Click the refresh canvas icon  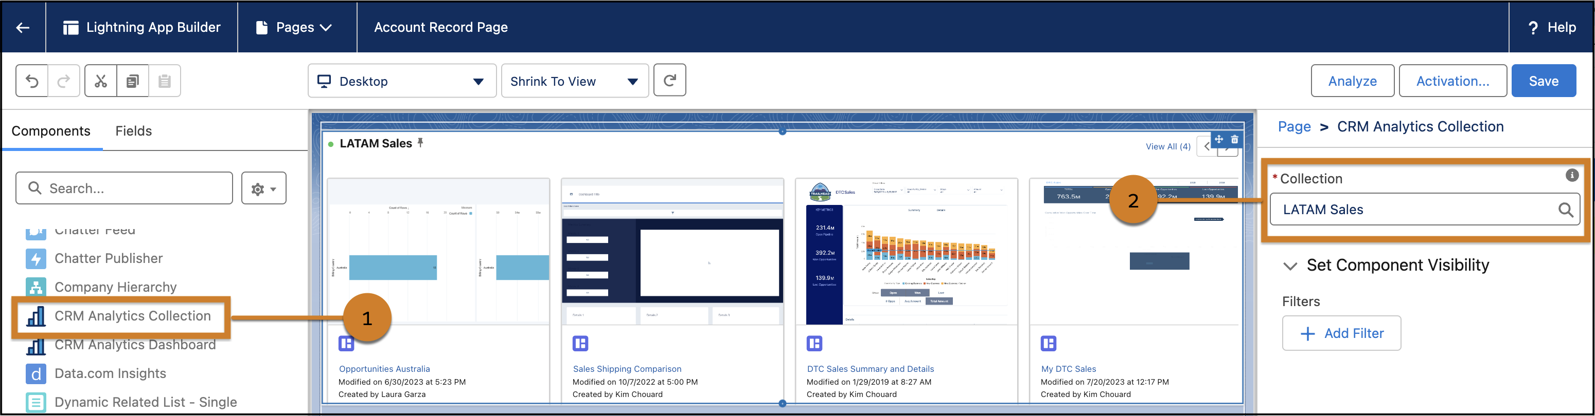(x=670, y=80)
